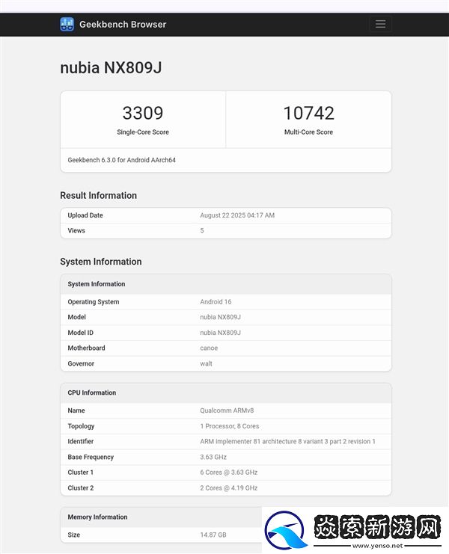
Task: Click the Upload Date value August 22 2025
Action: (237, 215)
